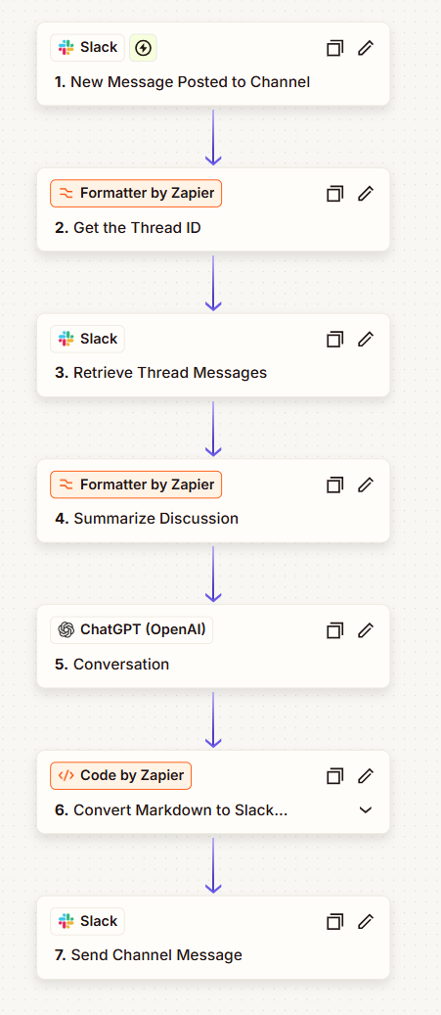Click Slack app badge on step 1

pos(87,48)
